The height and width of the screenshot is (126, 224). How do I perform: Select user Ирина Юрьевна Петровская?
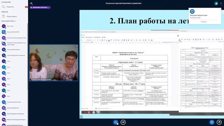[14, 114]
